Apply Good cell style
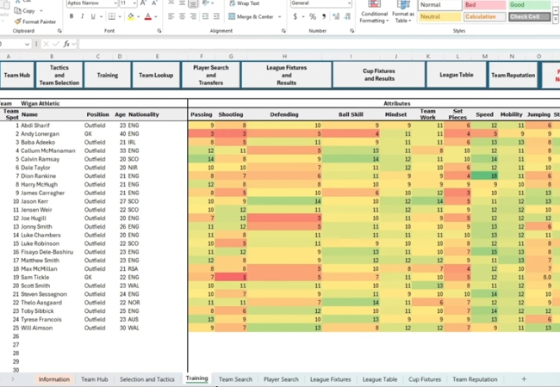Image resolution: width=560 pixels, height=387 pixels. point(530,5)
